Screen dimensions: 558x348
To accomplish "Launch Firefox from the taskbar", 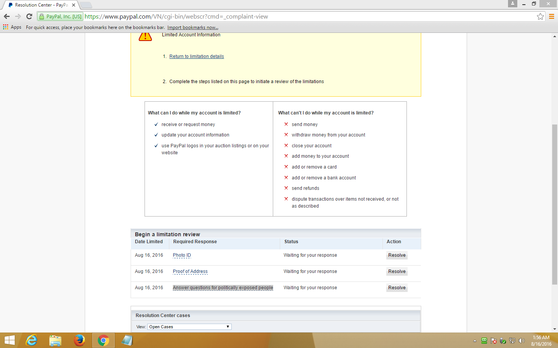I will (79, 340).
